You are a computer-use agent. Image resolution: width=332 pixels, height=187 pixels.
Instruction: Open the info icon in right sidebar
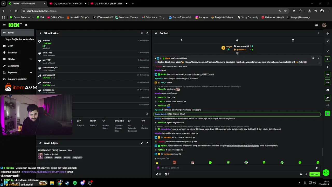pyautogui.click(x=328, y=34)
